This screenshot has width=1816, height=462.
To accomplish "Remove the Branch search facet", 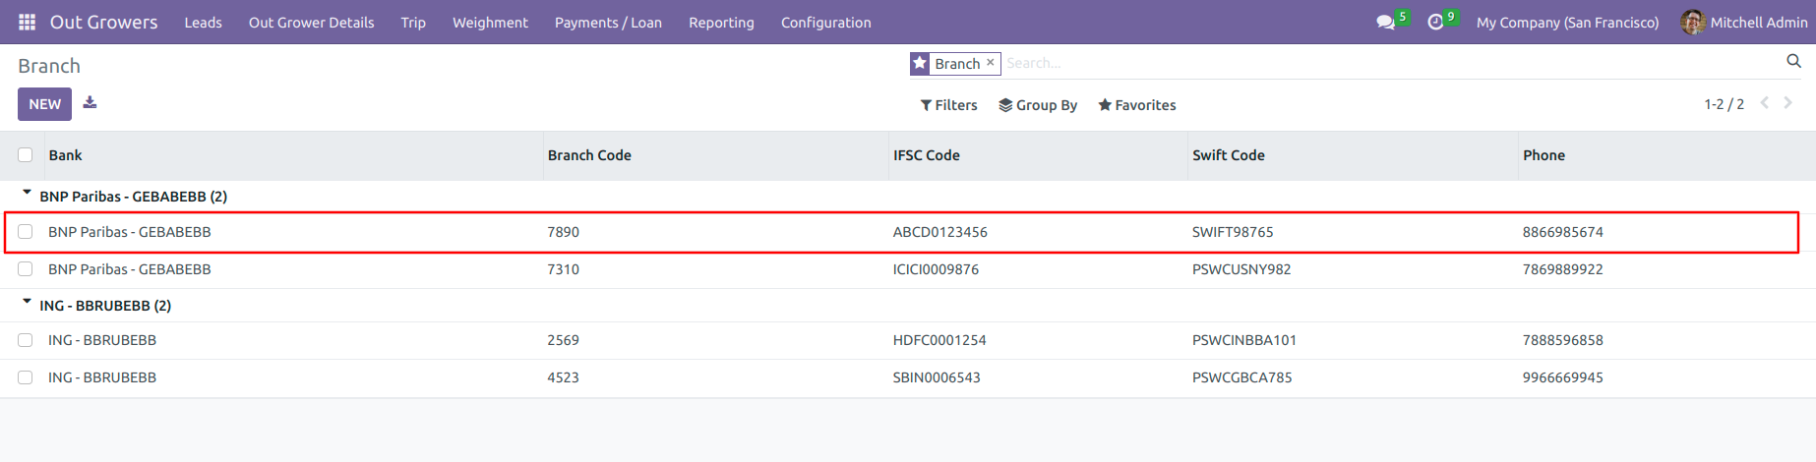I will (x=991, y=62).
